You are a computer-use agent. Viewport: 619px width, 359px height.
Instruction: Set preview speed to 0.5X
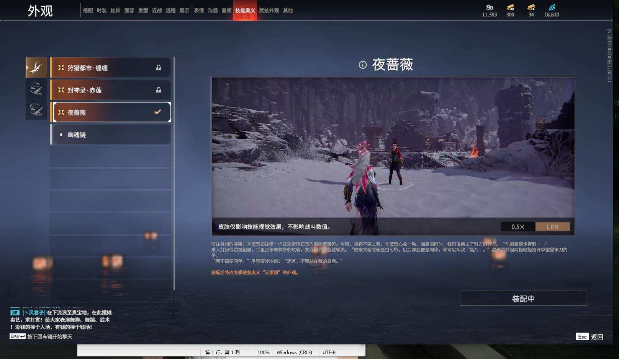tap(518, 227)
